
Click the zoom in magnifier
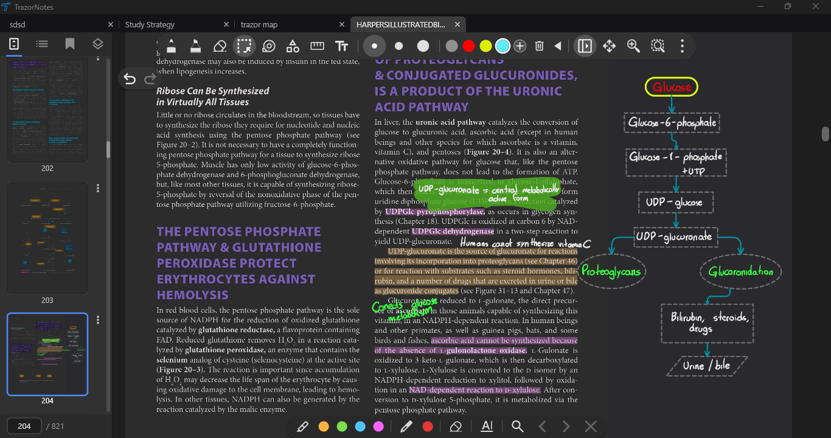tap(633, 46)
